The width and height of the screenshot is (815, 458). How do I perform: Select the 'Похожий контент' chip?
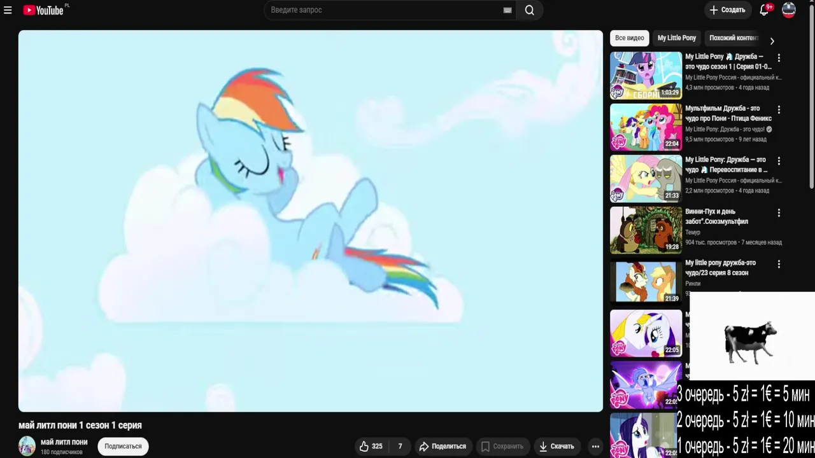(733, 38)
